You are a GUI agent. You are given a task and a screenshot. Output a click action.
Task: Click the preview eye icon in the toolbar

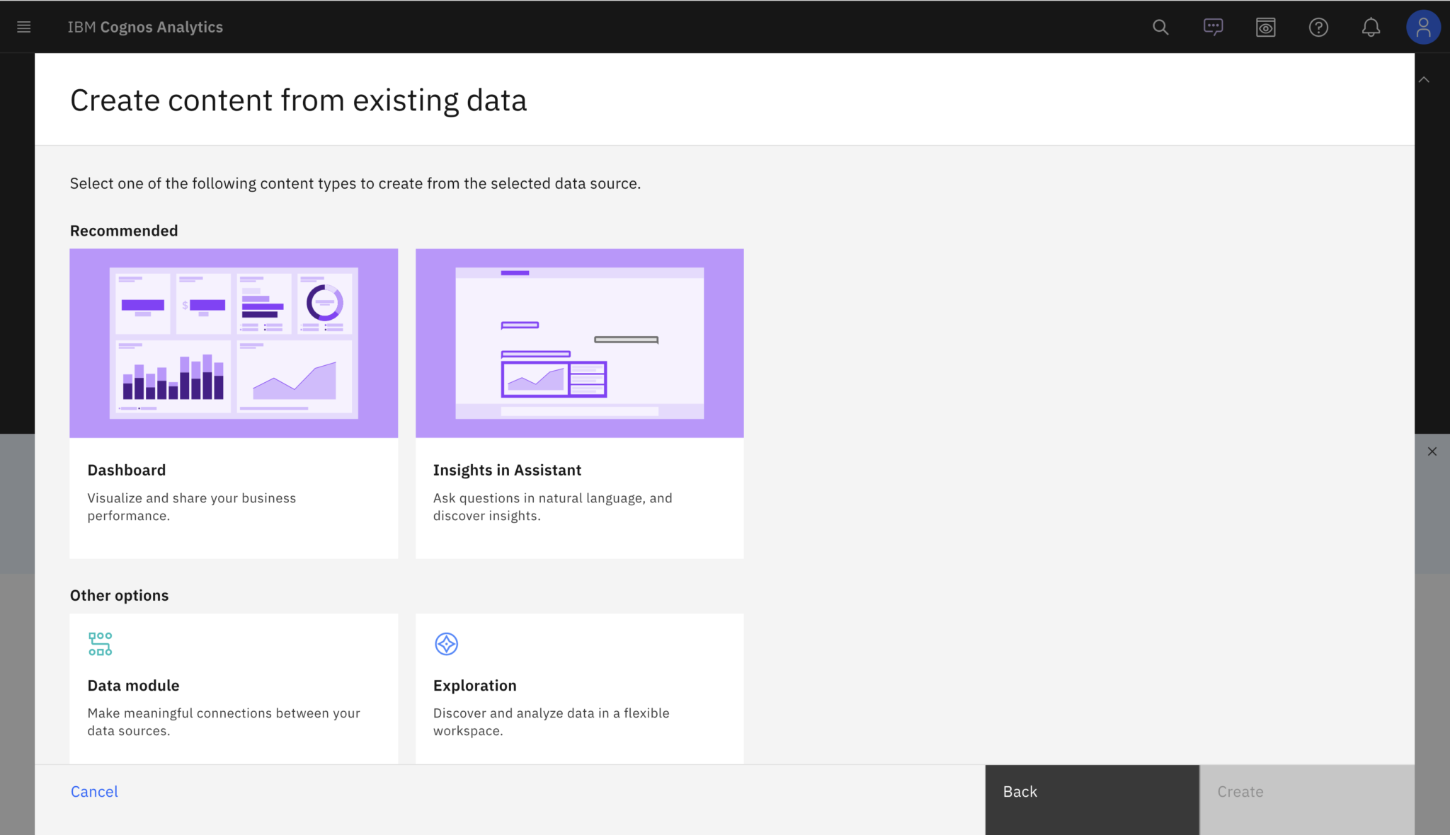pyautogui.click(x=1265, y=27)
